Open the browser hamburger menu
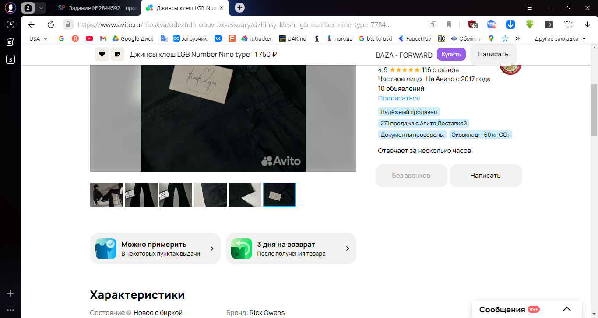This screenshot has height=318, width=598. pyautogui.click(x=530, y=8)
